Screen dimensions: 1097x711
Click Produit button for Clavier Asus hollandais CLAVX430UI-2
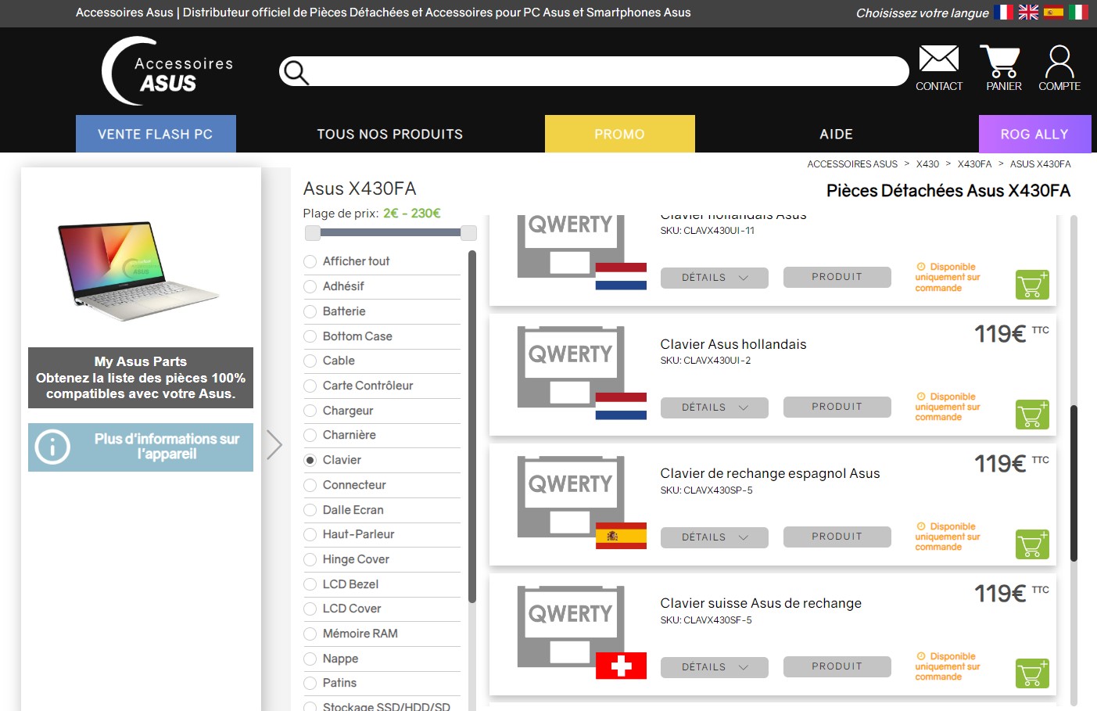click(x=837, y=407)
